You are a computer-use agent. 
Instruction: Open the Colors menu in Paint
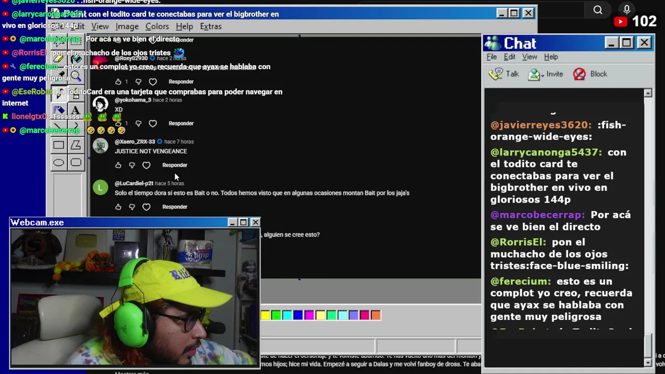[x=157, y=26]
